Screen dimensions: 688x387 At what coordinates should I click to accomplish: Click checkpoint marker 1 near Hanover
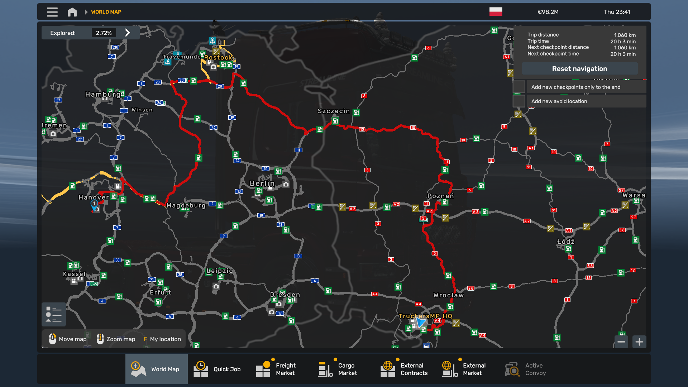pos(94,204)
